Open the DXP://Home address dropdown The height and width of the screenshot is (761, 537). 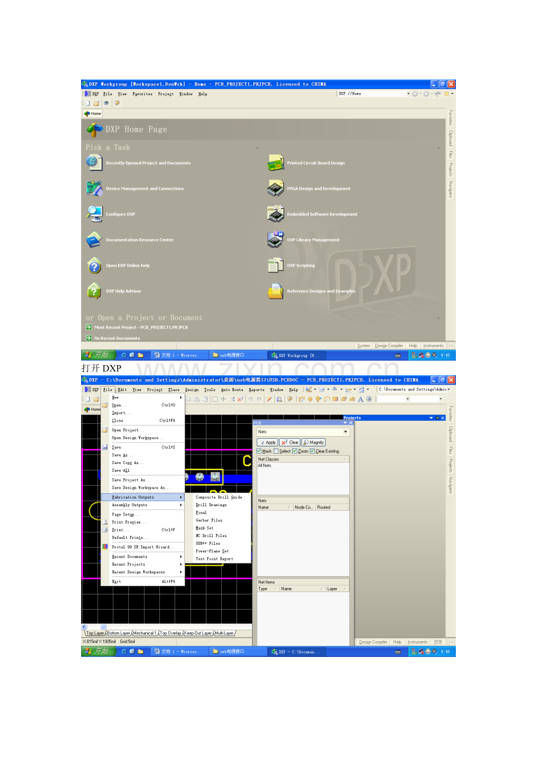click(x=408, y=94)
